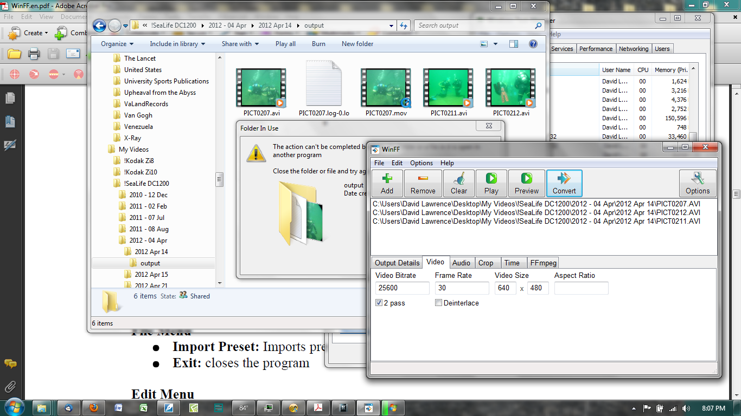Click the Explorer back arrow button

(99, 25)
